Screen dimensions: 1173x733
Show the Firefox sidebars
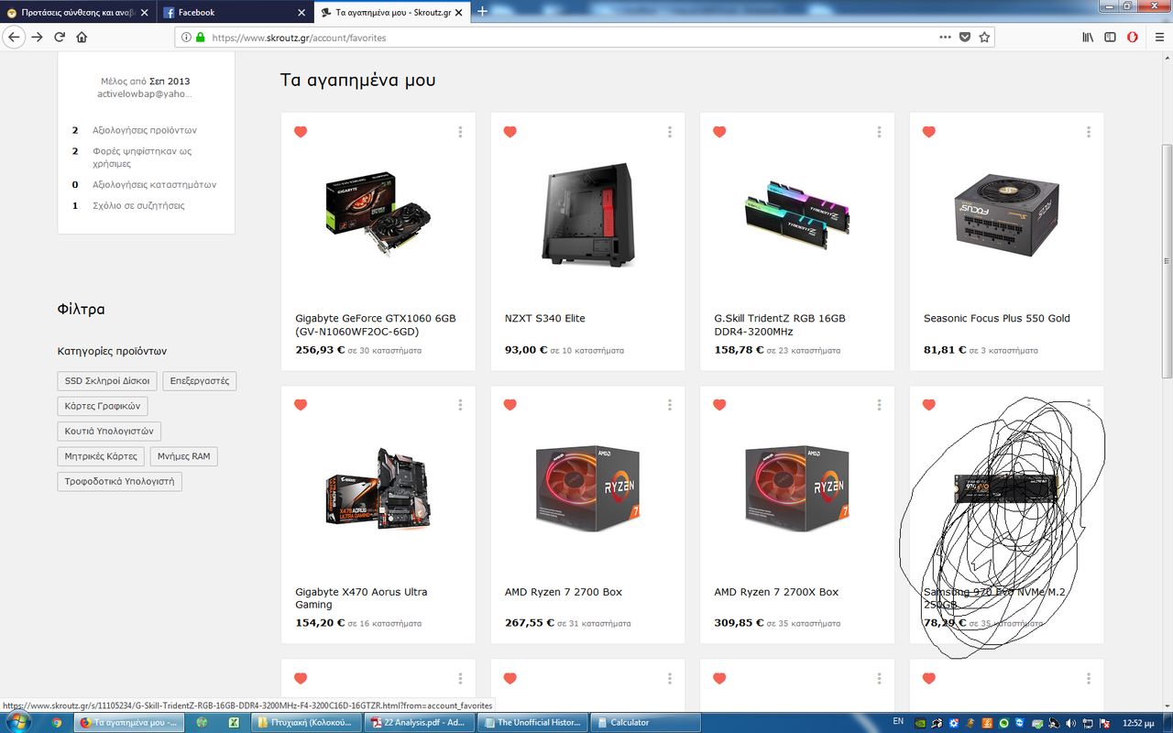[1110, 38]
